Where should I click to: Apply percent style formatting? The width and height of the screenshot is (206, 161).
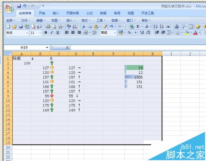tap(129, 33)
